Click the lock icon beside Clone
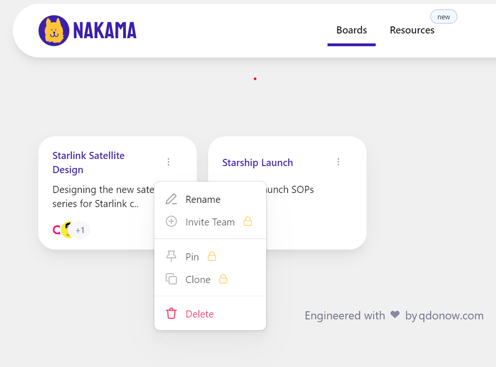Image resolution: width=496 pixels, height=367 pixels. (x=223, y=279)
